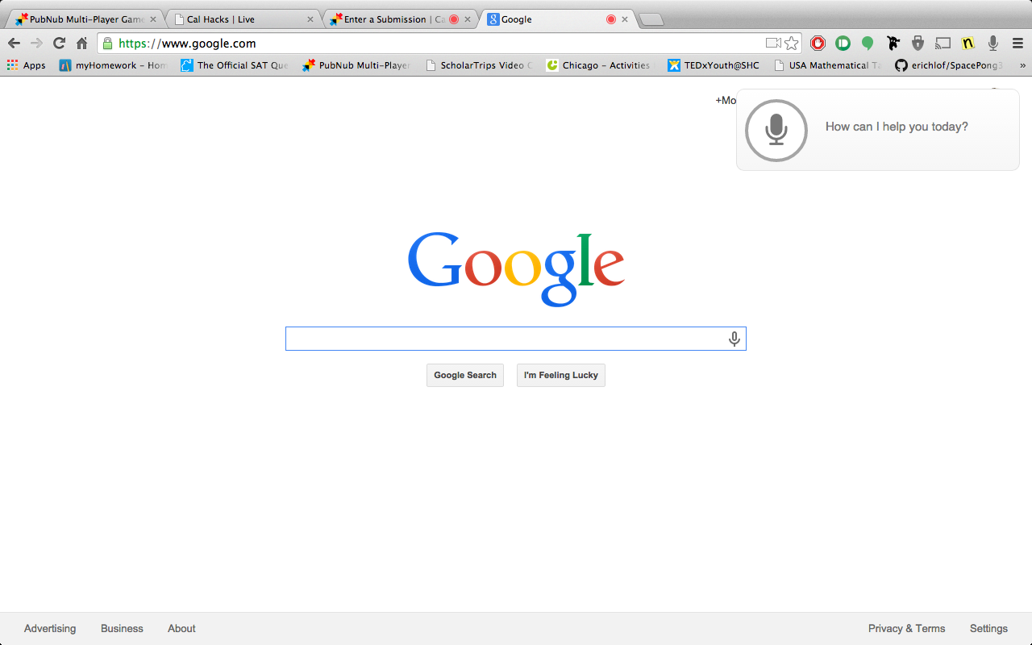Open the Chicago - Activities bookmark

[599, 65]
